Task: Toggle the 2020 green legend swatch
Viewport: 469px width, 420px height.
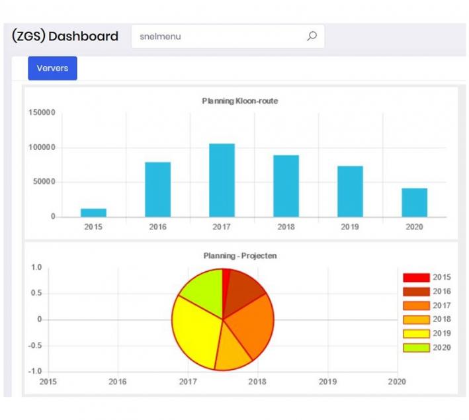Action: click(x=415, y=347)
